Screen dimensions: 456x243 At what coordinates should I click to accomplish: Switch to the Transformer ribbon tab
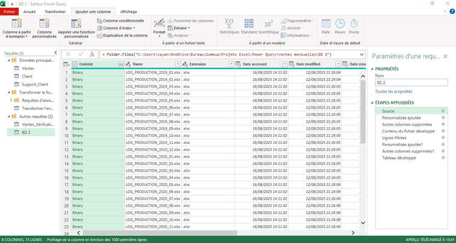(x=55, y=11)
